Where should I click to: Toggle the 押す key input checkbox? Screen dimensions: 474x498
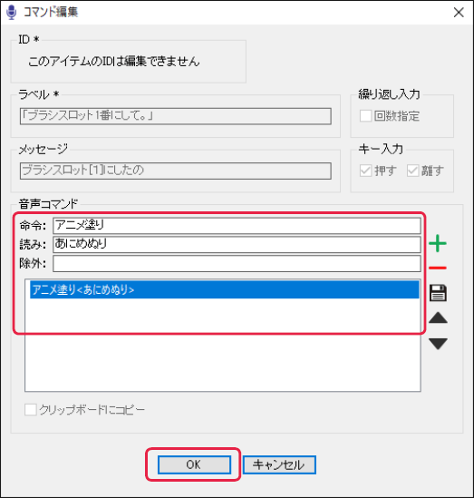tap(365, 171)
